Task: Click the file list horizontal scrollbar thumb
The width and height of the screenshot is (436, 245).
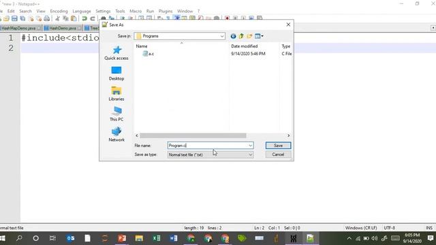Action: tap(193, 135)
